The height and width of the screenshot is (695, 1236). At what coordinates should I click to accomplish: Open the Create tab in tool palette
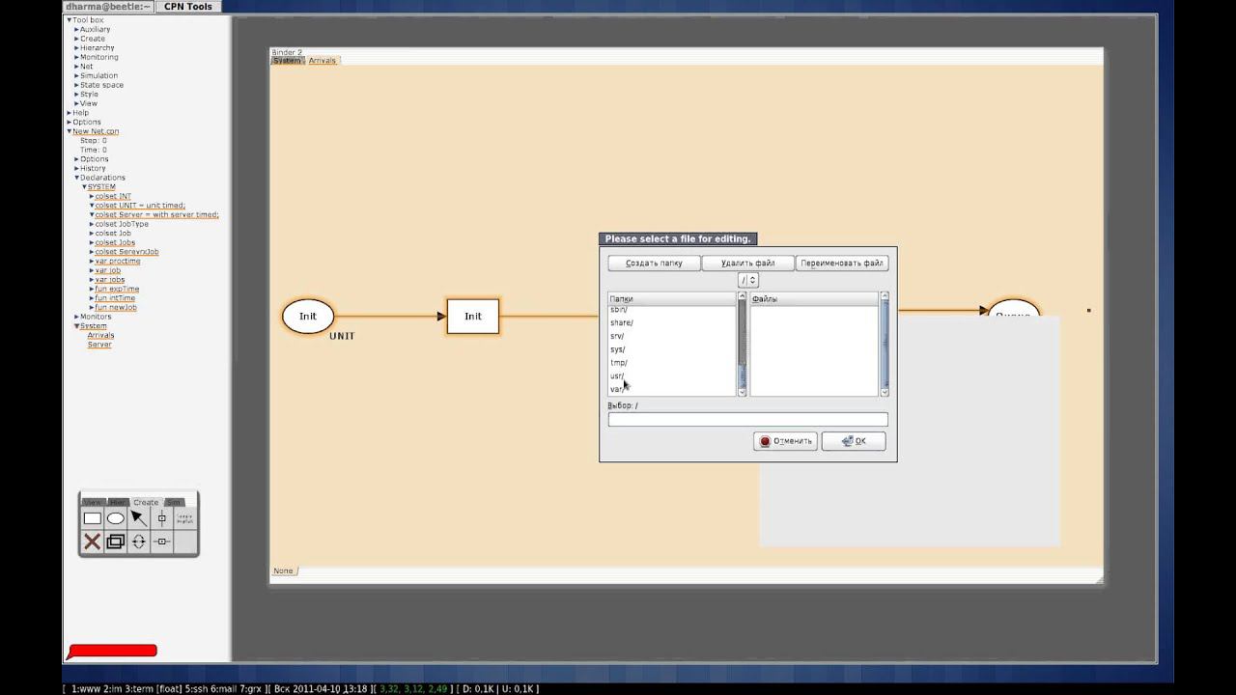click(146, 502)
